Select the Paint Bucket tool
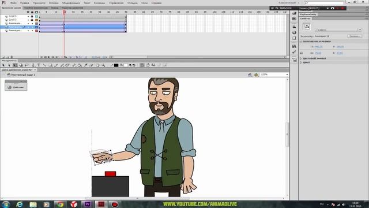The width and height of the screenshot is (369, 208). [80, 65]
